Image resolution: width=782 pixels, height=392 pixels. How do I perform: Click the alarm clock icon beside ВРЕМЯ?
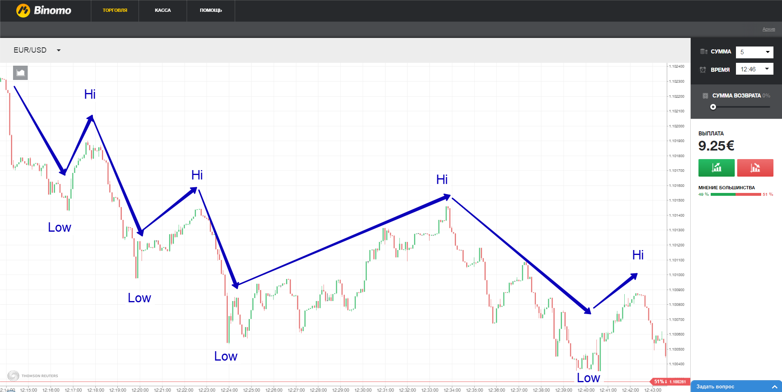(703, 70)
